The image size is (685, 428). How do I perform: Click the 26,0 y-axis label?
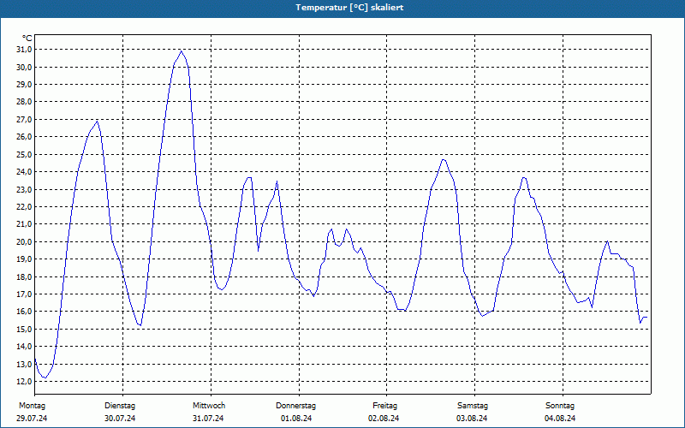(x=24, y=137)
